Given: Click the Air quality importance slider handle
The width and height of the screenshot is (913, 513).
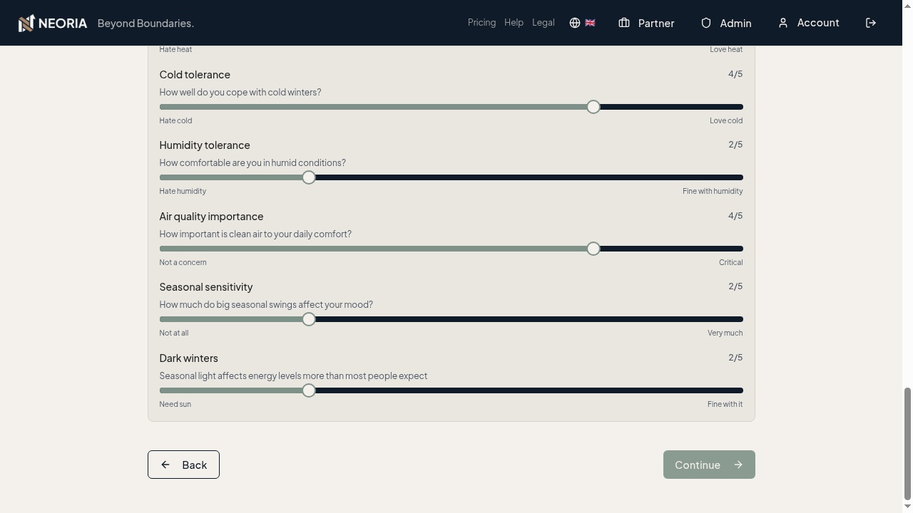Looking at the screenshot, I should click(x=593, y=249).
